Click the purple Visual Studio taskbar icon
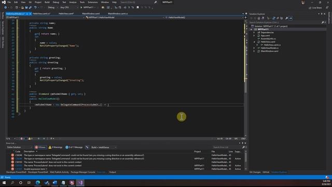This screenshot has width=332, height=187. coord(80,182)
